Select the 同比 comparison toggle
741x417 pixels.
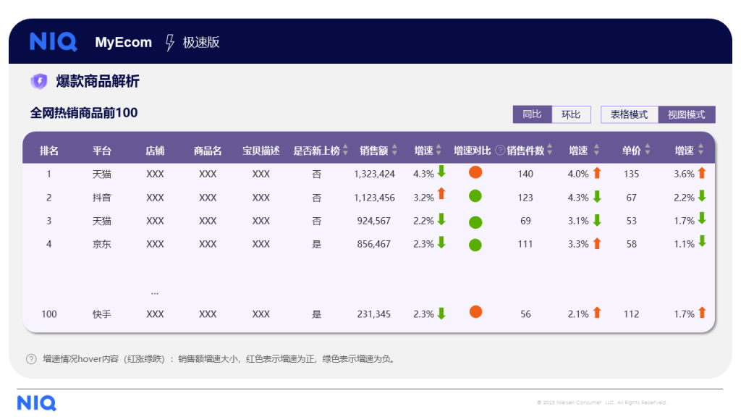click(x=532, y=114)
